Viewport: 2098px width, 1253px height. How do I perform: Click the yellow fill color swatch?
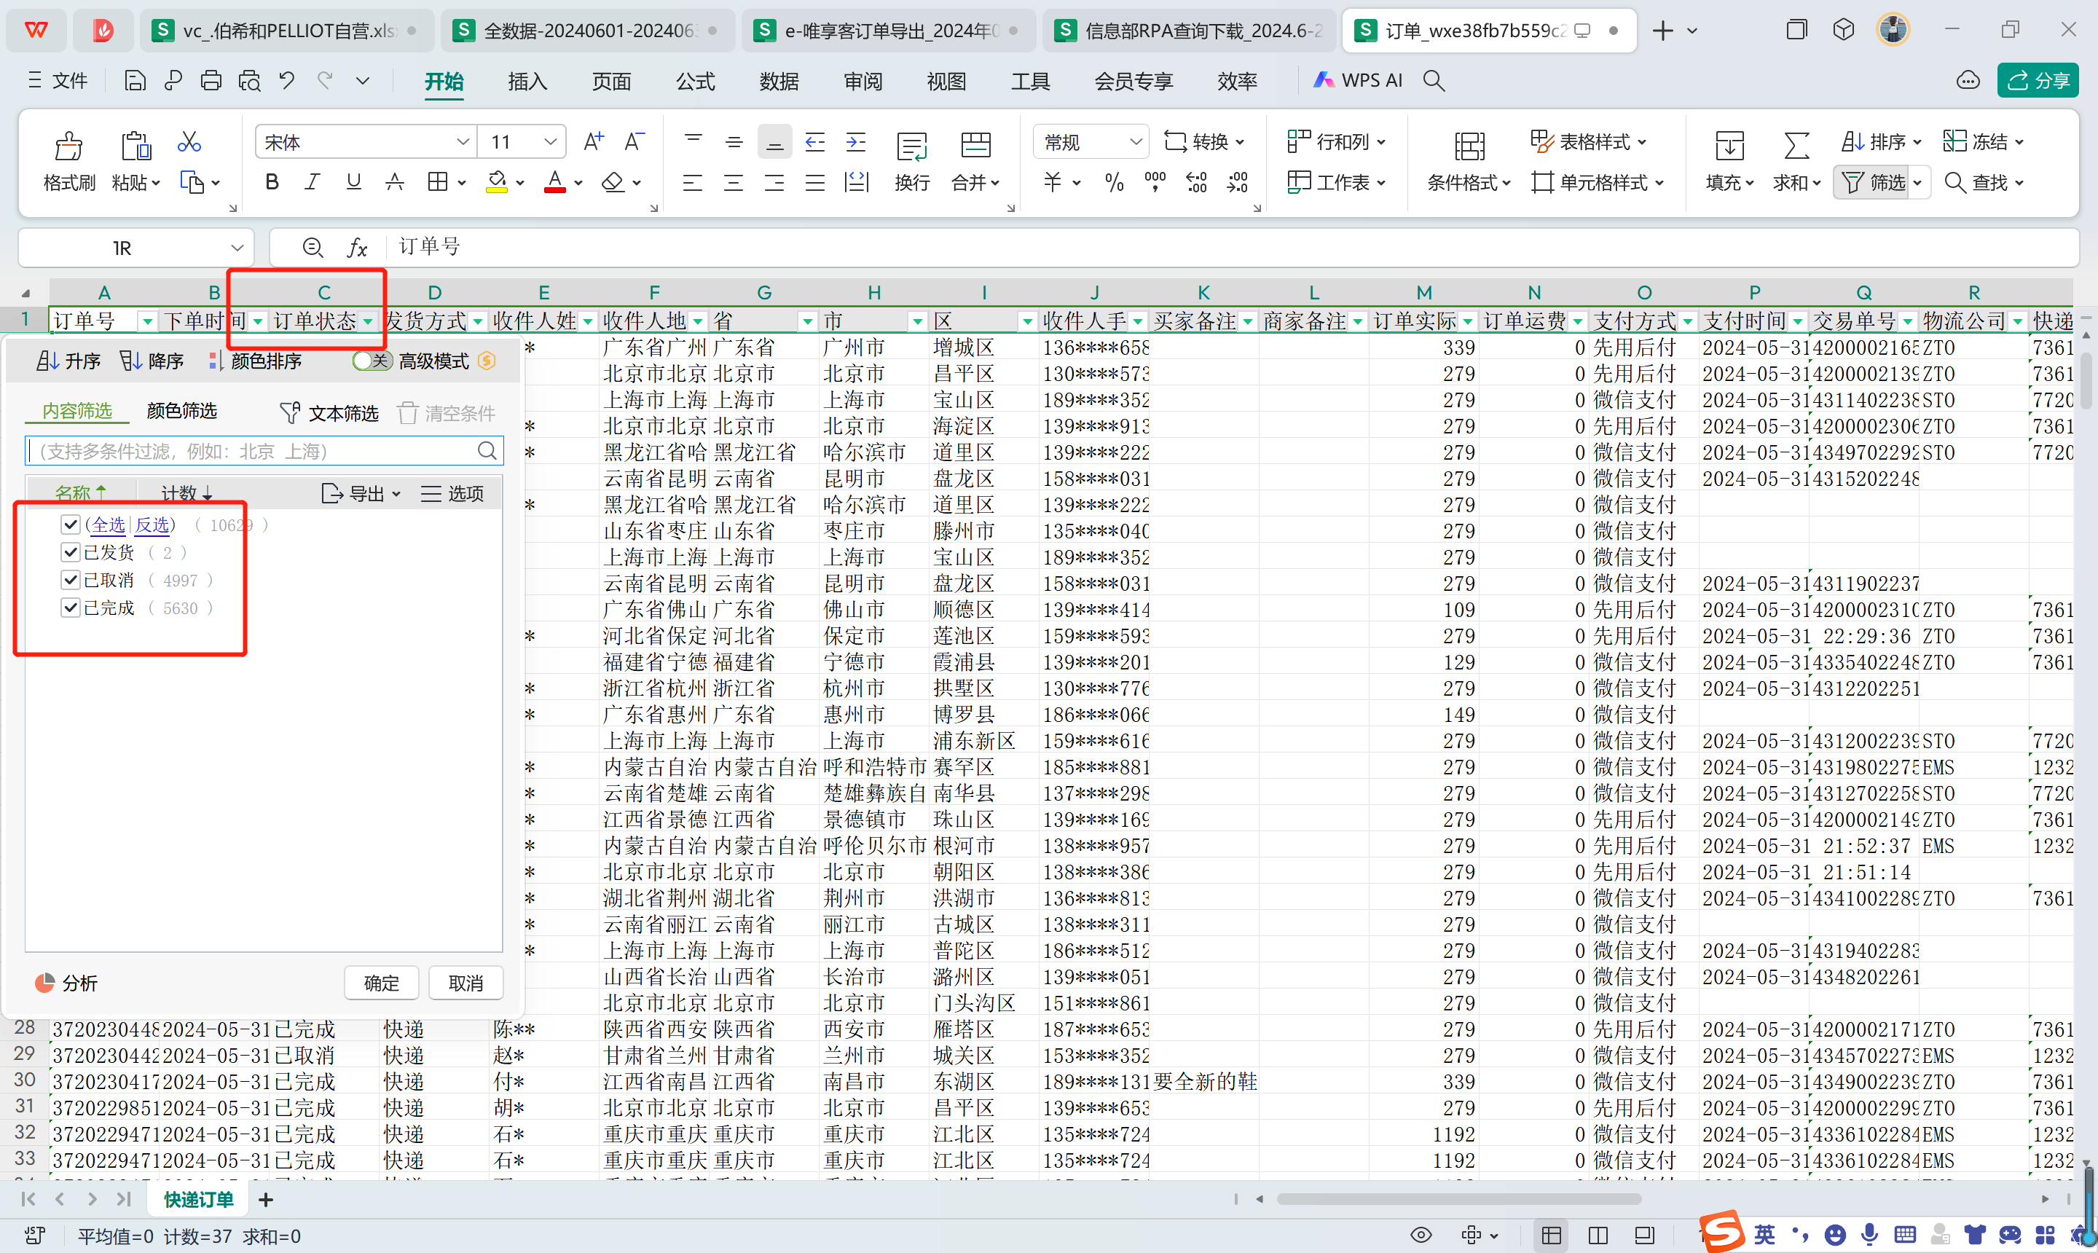496,182
